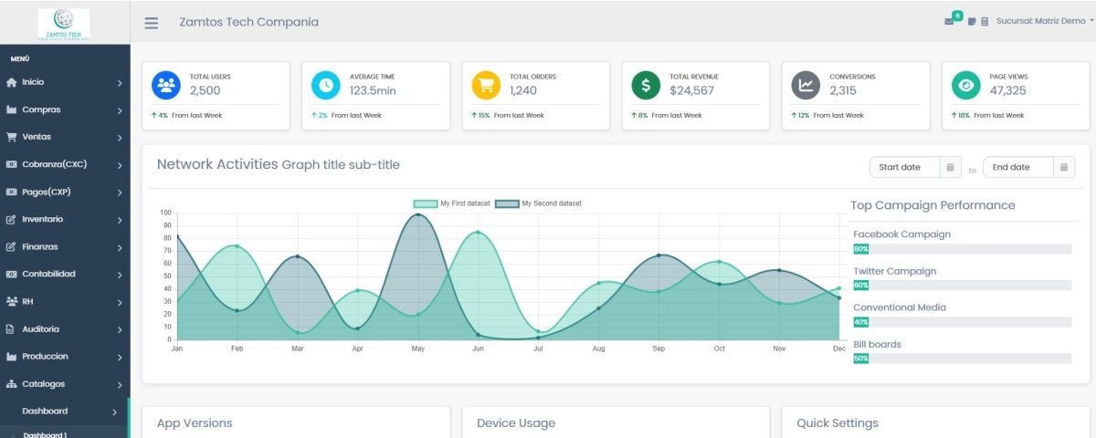The image size is (1096, 438).
Task: Click the App Versions panel heading
Action: point(195,422)
